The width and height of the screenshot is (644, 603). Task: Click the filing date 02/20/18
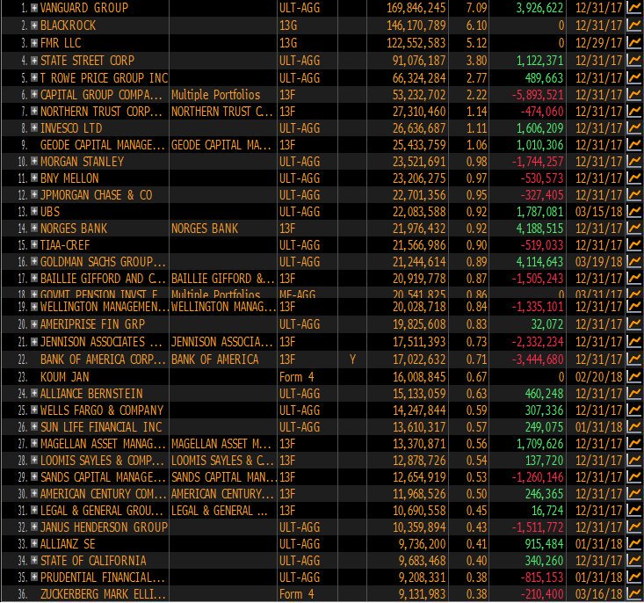tap(599, 377)
